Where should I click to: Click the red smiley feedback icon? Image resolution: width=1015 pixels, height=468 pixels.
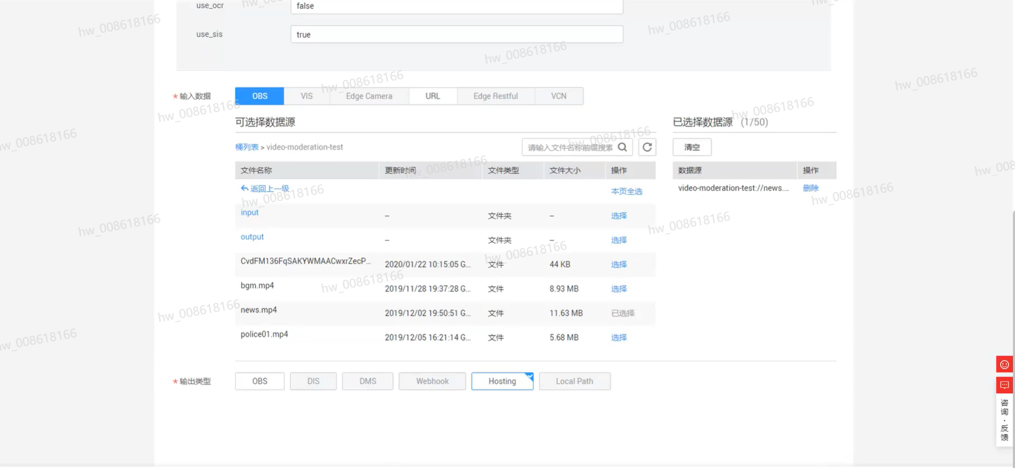coord(1004,365)
